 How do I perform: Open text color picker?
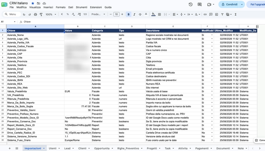click(x=146, y=14)
